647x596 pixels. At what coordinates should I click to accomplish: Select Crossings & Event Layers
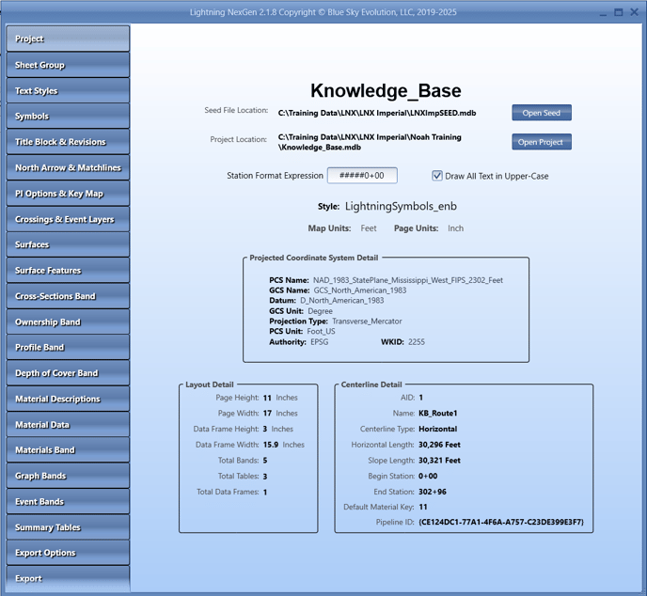68,219
